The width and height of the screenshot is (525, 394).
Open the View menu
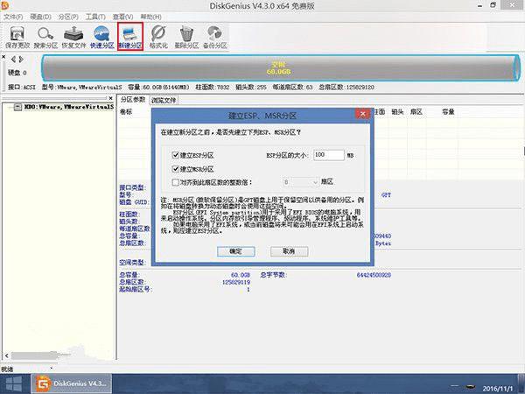coord(122,17)
